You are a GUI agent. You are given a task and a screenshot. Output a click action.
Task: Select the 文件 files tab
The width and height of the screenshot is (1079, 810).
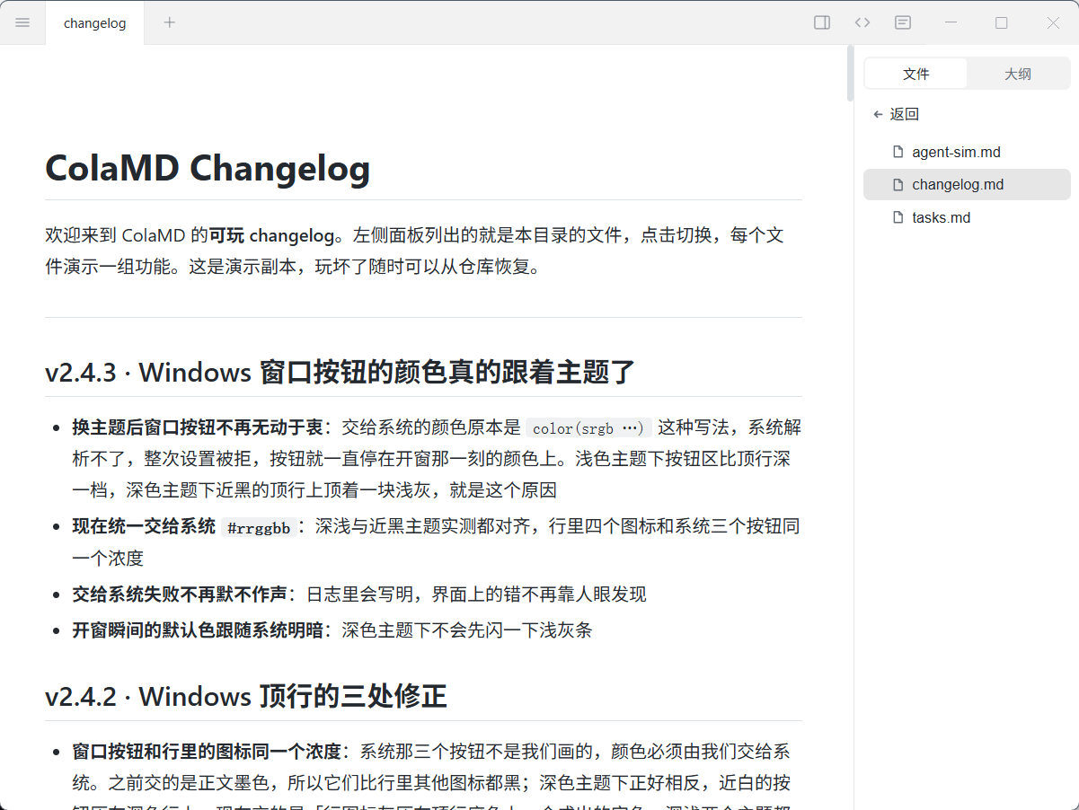point(915,74)
